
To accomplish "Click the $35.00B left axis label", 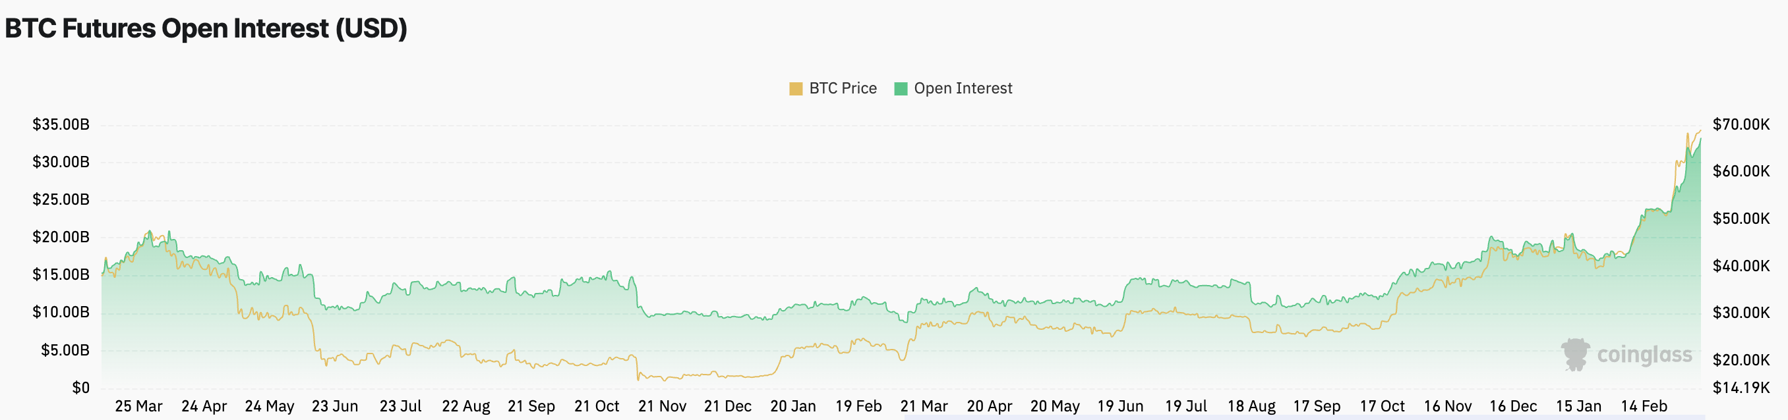I will (x=61, y=125).
